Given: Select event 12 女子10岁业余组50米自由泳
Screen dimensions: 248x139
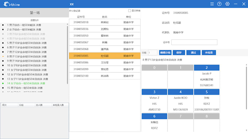Looking at the screenshot, I should [27, 75].
